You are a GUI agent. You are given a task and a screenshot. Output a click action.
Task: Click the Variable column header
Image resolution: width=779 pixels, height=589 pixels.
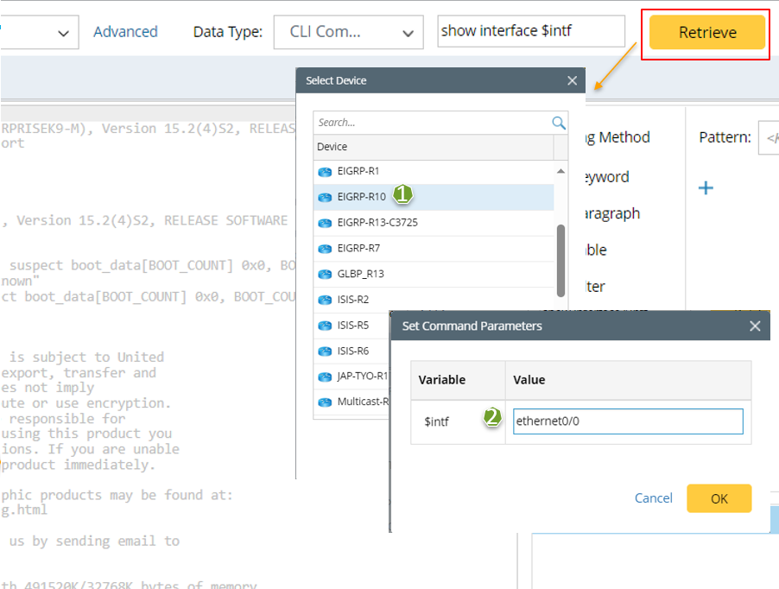click(x=458, y=380)
